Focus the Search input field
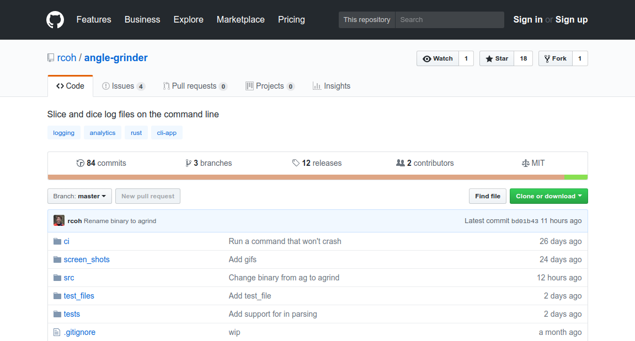Image resolution: width=635 pixels, height=341 pixels. click(450, 20)
